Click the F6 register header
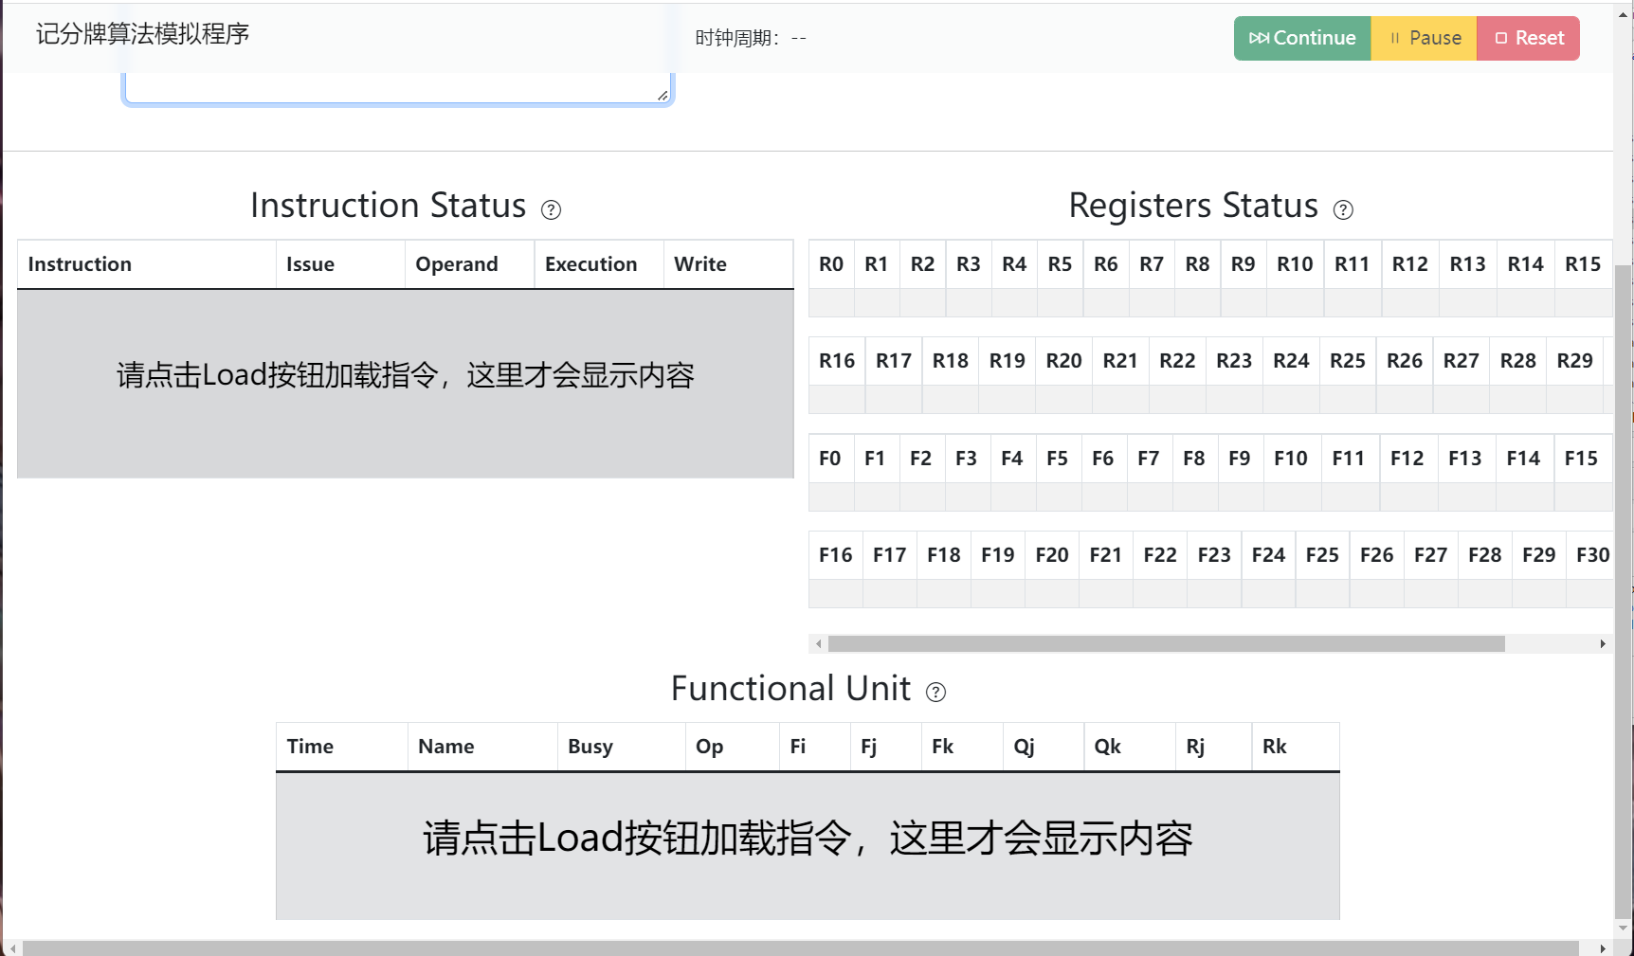This screenshot has height=956, width=1634. 1103,459
